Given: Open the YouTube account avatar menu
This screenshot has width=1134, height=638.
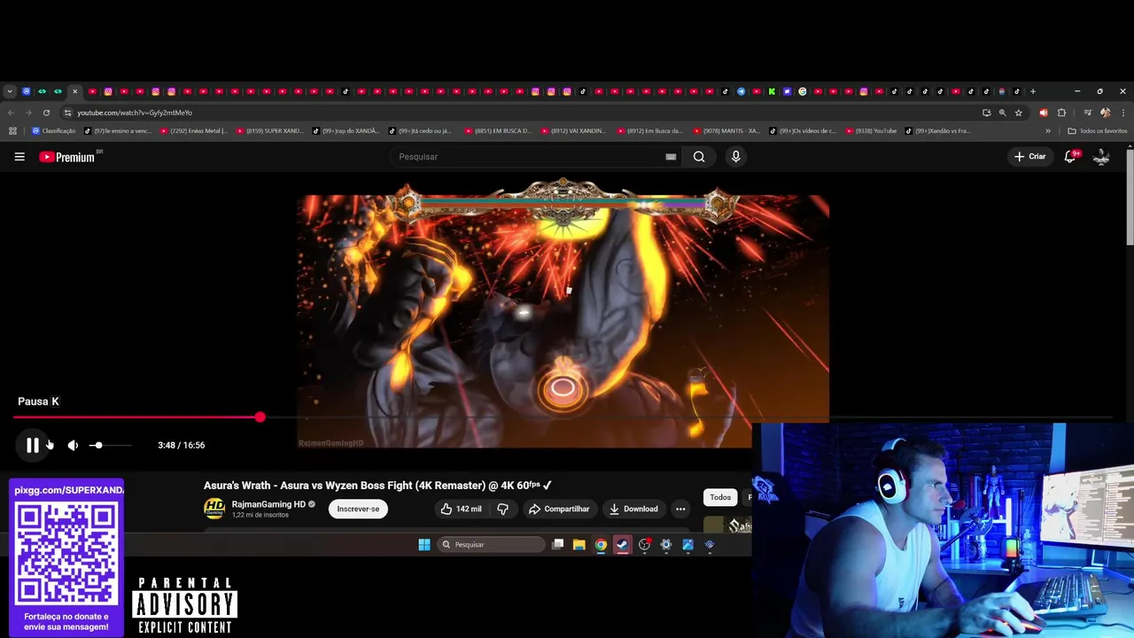Looking at the screenshot, I should [1101, 157].
